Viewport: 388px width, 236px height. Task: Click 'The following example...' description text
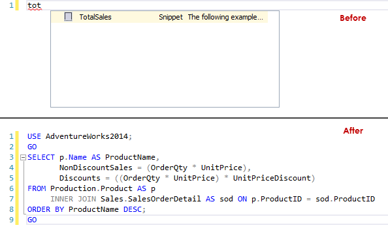[x=225, y=17]
